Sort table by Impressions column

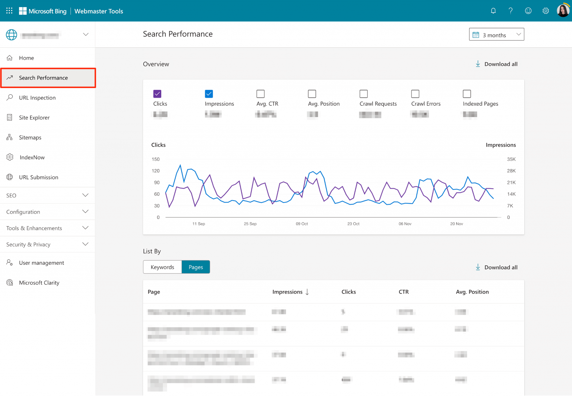pos(290,292)
